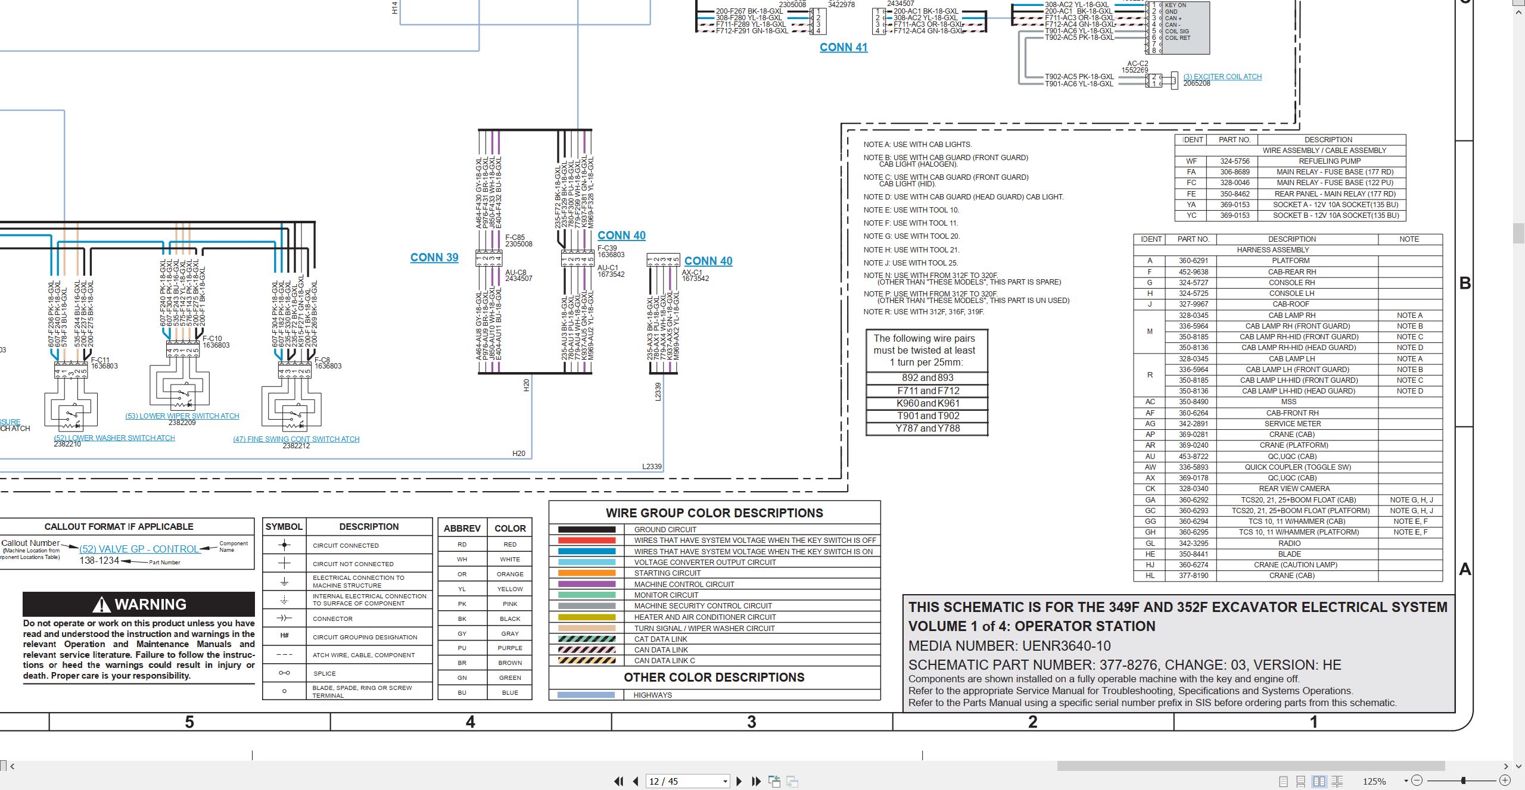The image size is (1525, 790).
Task: Click the zoom in plus icon
Action: [x=1505, y=780]
